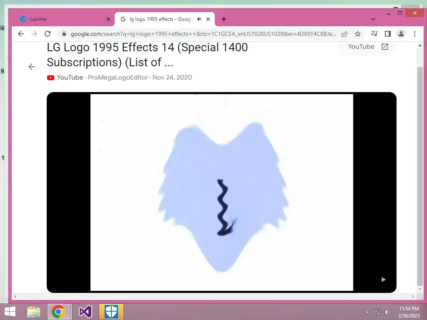Open the volume tray icon
This screenshot has width=427, height=320.
coord(388,312)
